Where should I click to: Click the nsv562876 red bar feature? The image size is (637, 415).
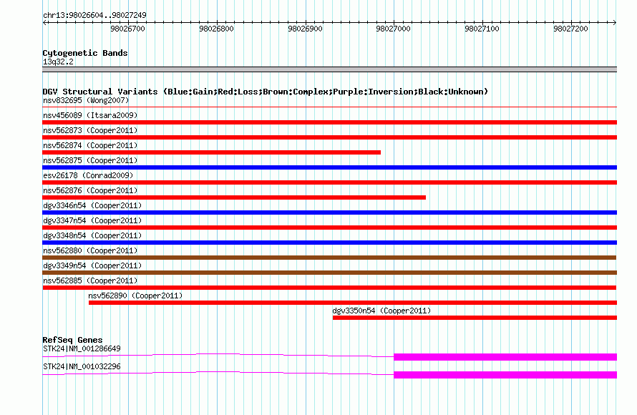(234, 197)
